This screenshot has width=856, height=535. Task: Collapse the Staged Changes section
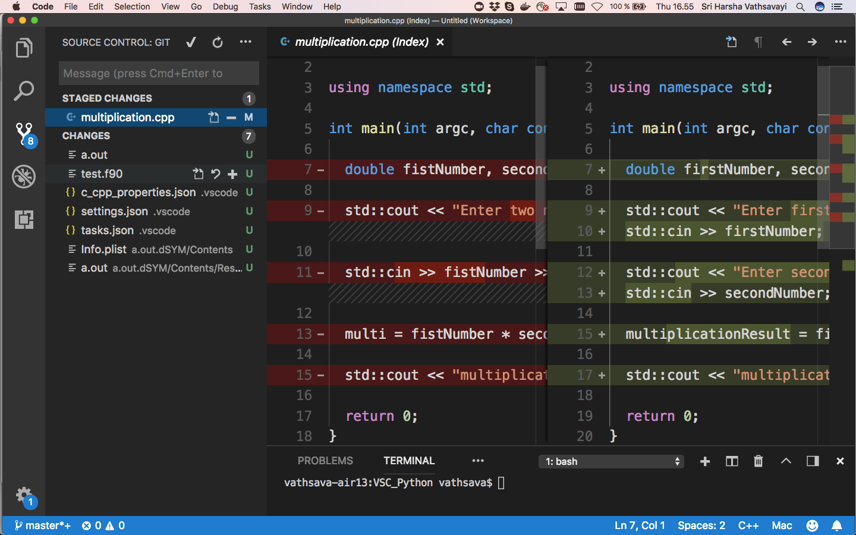point(107,98)
